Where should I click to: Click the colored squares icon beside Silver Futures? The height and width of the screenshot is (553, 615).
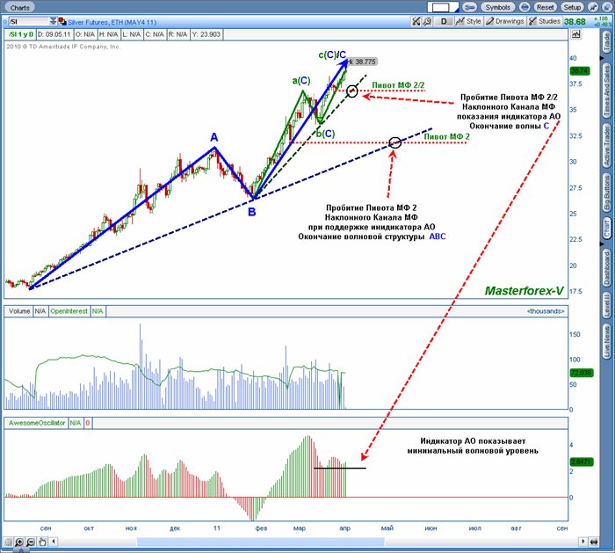point(62,21)
